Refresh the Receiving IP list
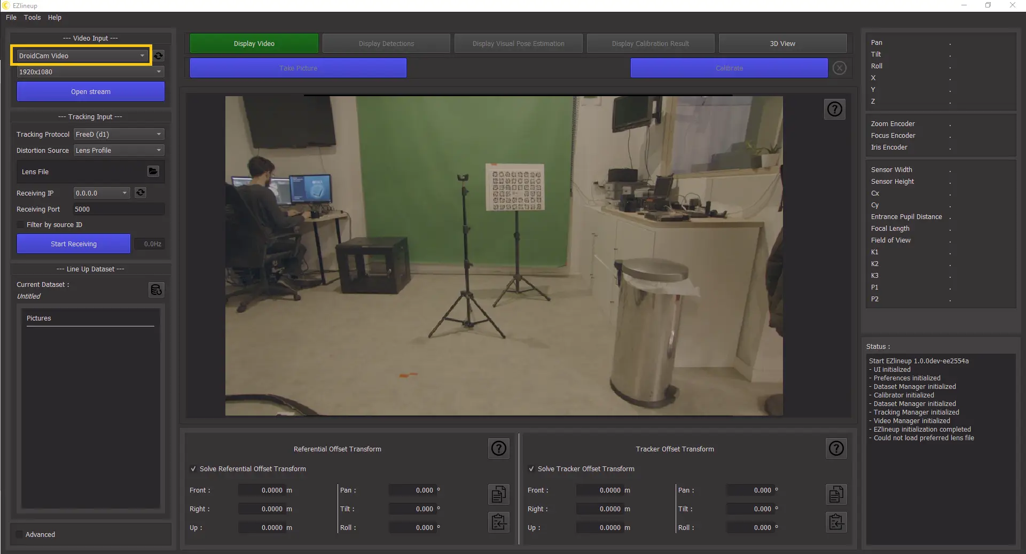The height and width of the screenshot is (554, 1026). [140, 193]
